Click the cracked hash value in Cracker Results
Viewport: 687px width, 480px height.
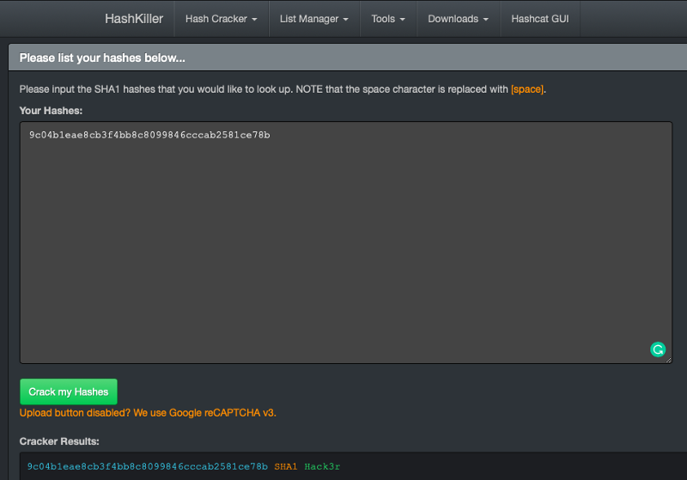pyautogui.click(x=147, y=466)
